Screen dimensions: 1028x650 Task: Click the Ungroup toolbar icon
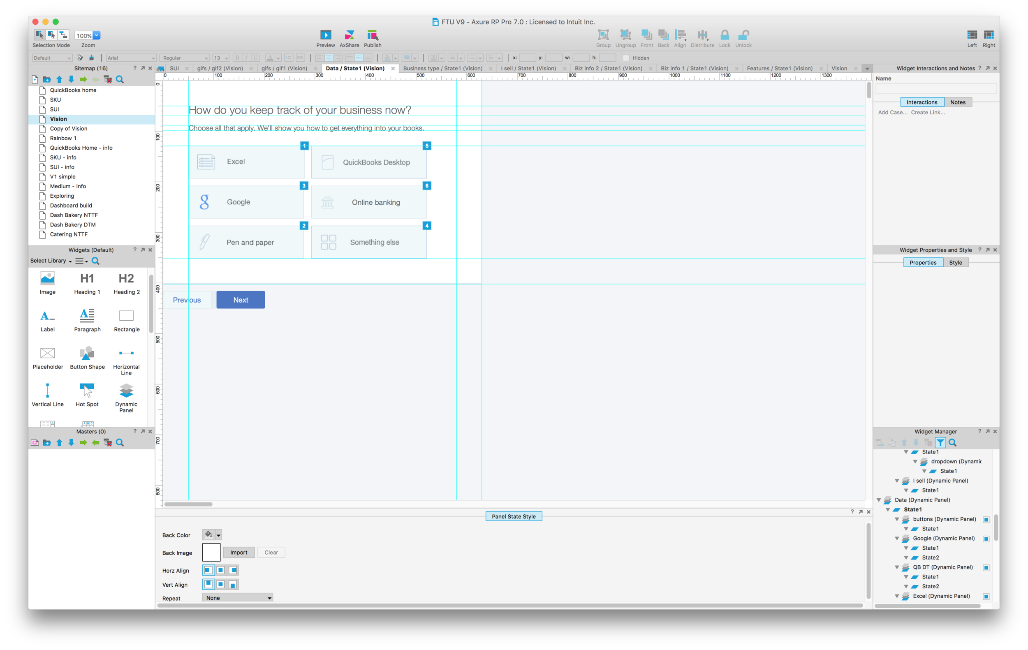pyautogui.click(x=625, y=35)
